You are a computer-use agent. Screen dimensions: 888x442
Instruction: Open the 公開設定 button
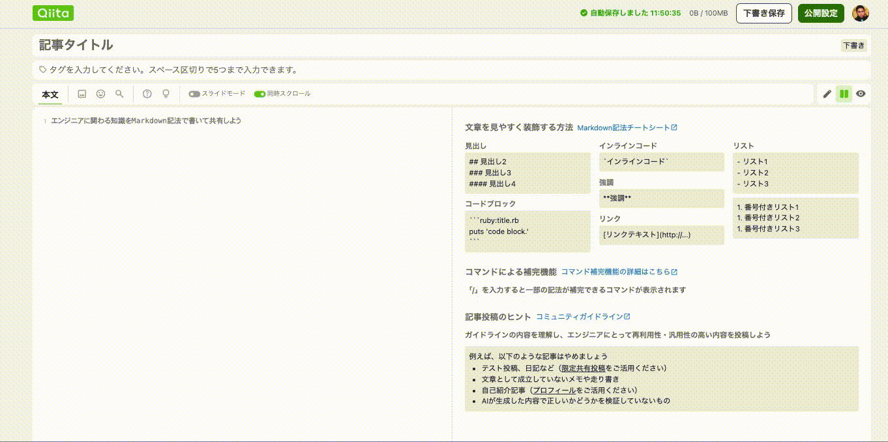click(821, 13)
